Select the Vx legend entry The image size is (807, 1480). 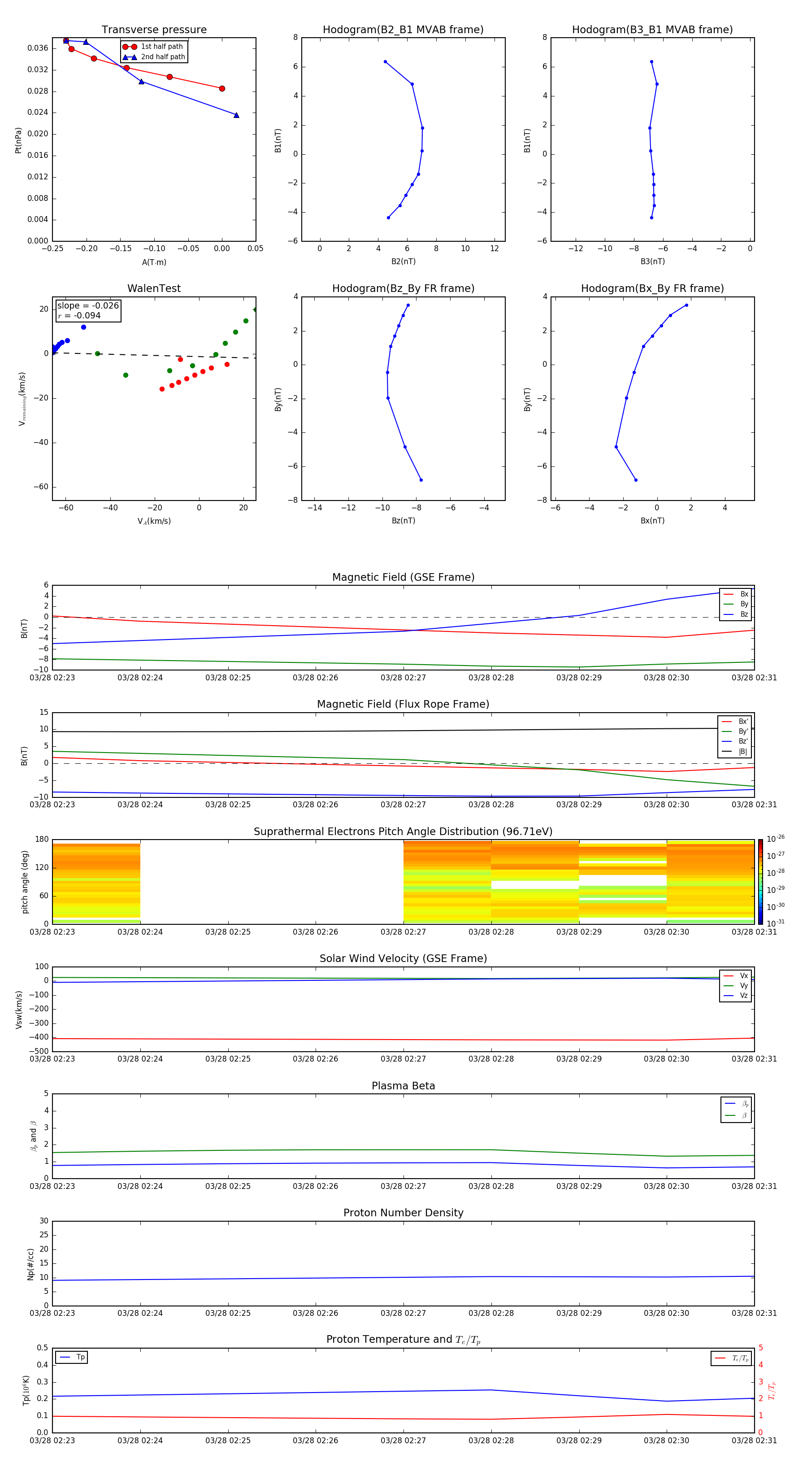(736, 975)
